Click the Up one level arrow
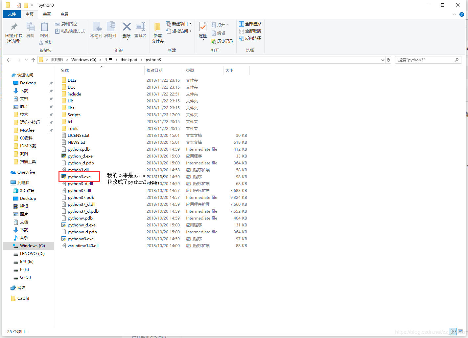This screenshot has width=468, height=338. [33, 60]
